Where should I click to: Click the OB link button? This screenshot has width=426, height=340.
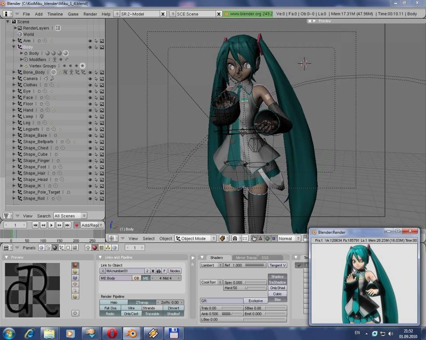[137, 278]
